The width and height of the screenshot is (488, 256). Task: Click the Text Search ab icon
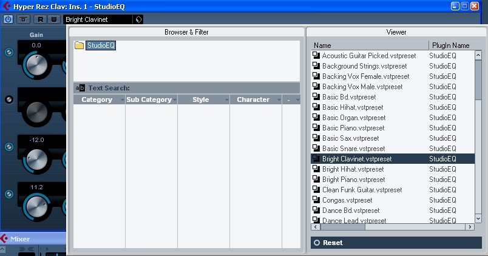click(x=80, y=88)
